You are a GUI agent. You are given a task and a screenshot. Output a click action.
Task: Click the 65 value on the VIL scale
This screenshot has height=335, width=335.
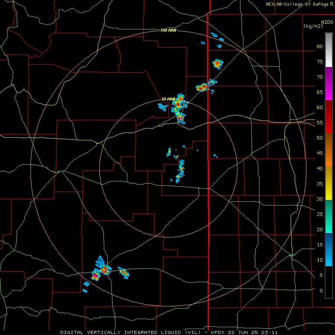[320, 92]
